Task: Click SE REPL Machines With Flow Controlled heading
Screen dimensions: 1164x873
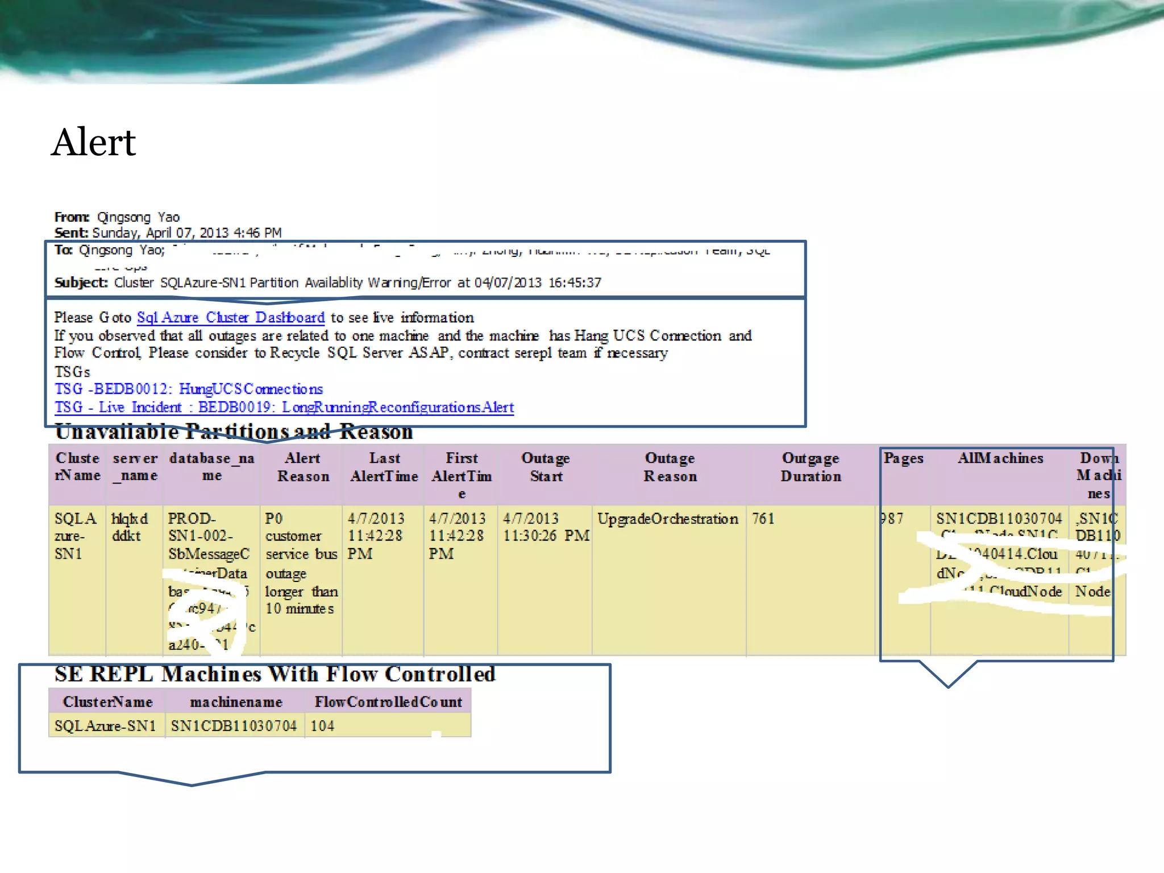Action: coord(275,675)
